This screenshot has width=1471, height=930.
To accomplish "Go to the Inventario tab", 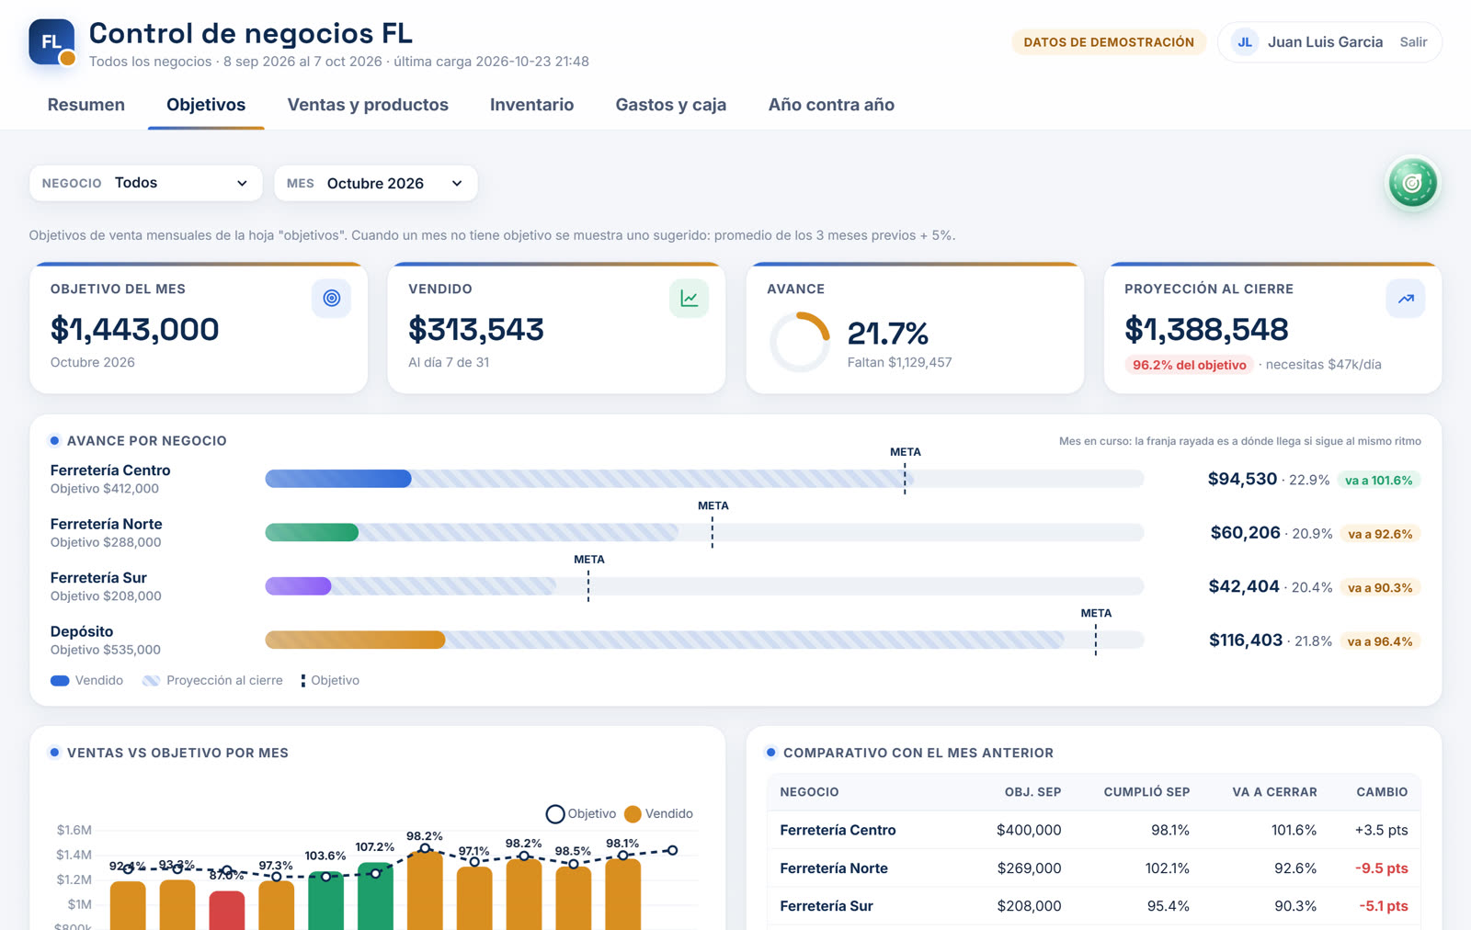I will 531,105.
